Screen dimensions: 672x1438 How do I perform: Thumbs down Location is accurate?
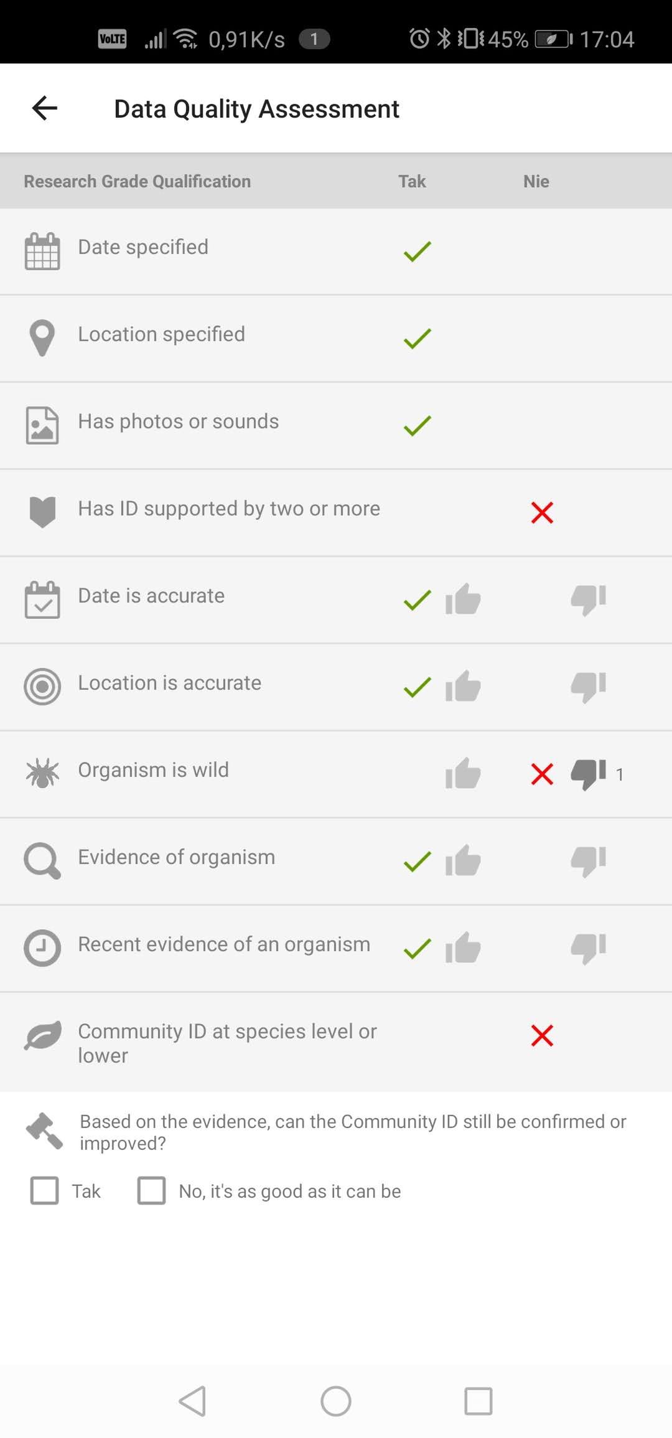coord(588,687)
